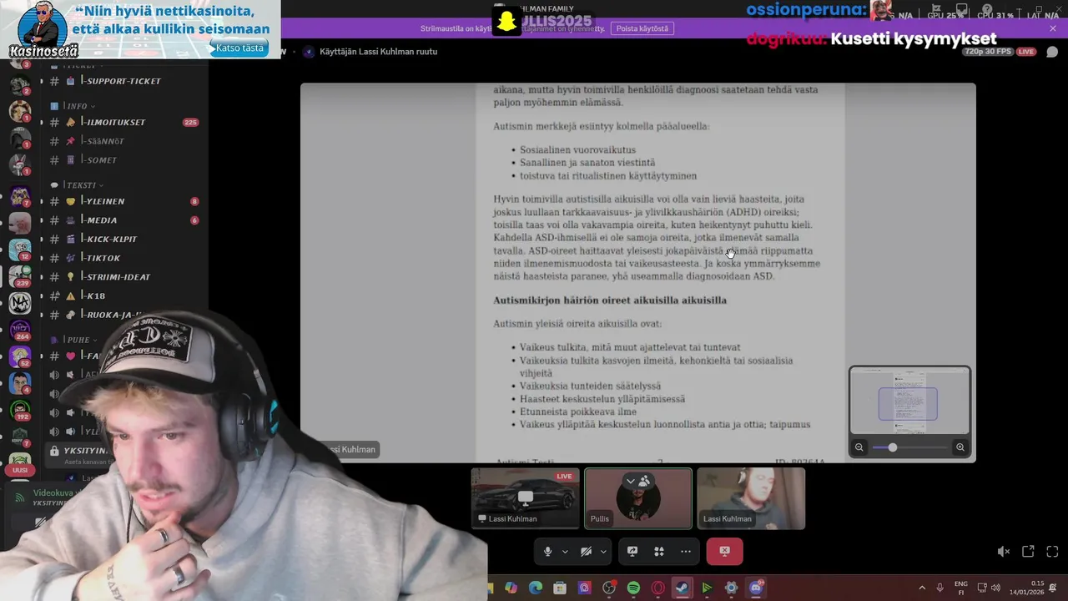1068x601 pixels.
Task: Open the server icon with 52 badge
Action: 20,357
